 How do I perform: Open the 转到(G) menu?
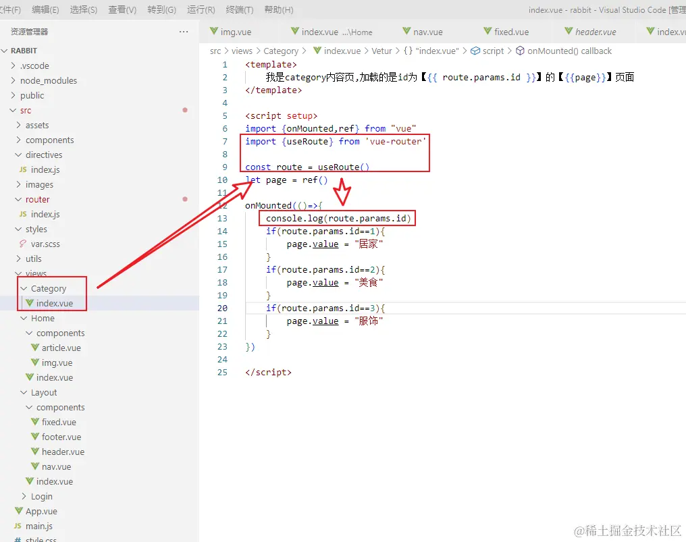pos(161,9)
